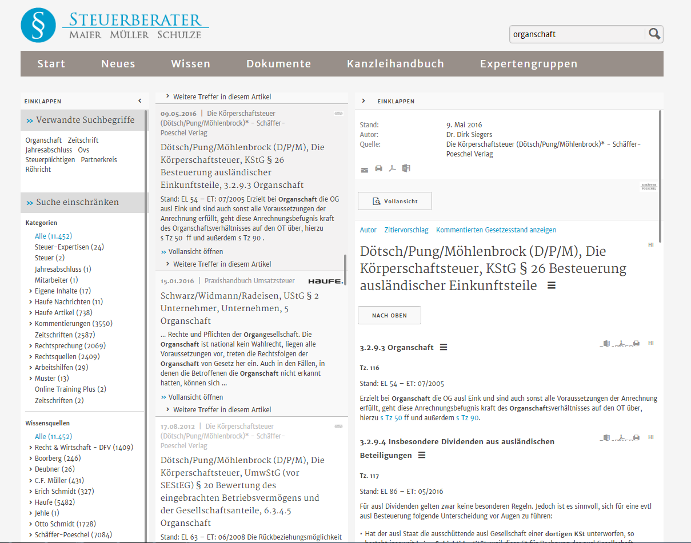Open the menu icon beside the document title
Image resolution: width=691 pixels, height=543 pixels.
[552, 285]
